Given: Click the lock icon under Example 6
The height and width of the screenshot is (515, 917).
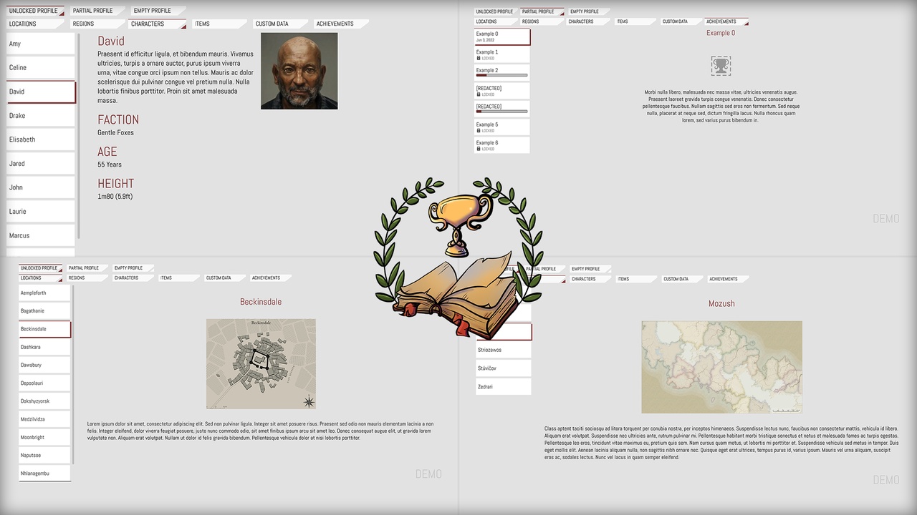Looking at the screenshot, I should (x=479, y=149).
